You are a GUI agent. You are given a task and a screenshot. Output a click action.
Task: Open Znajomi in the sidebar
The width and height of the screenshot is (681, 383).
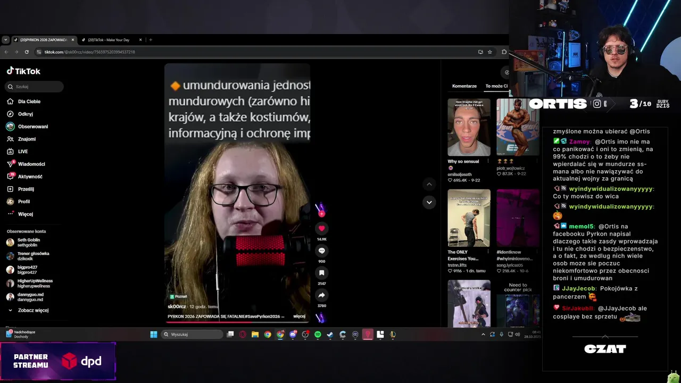pos(21,139)
